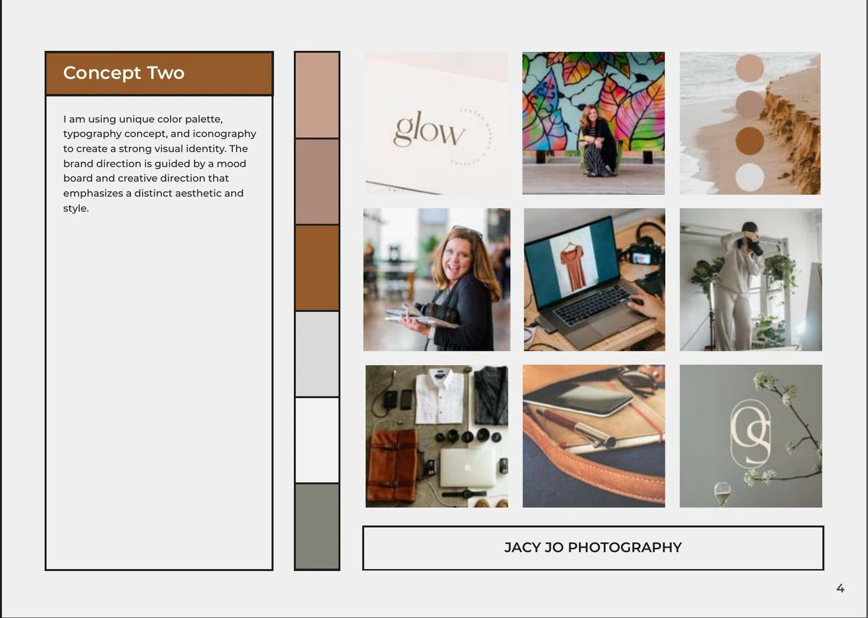Viewport: 868px width, 618px height.
Task: Select the pen and leather notebook photo
Action: (594, 436)
